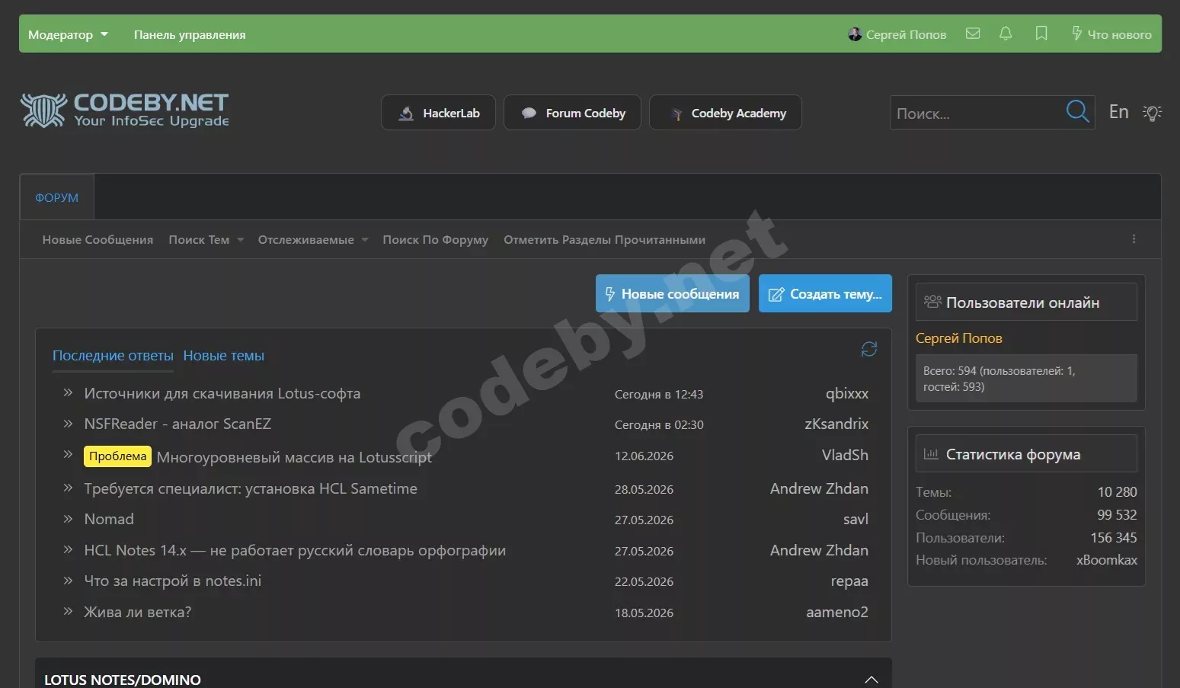Open the Forum Codeby button
Screen dimensions: 1180x688
(x=572, y=113)
